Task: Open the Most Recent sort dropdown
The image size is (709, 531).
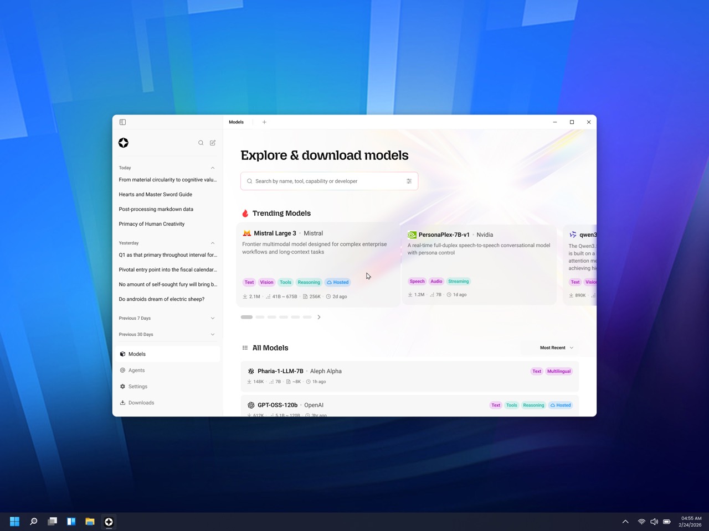Action: 556,348
